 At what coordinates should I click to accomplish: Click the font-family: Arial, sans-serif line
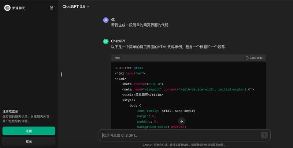[166, 111]
